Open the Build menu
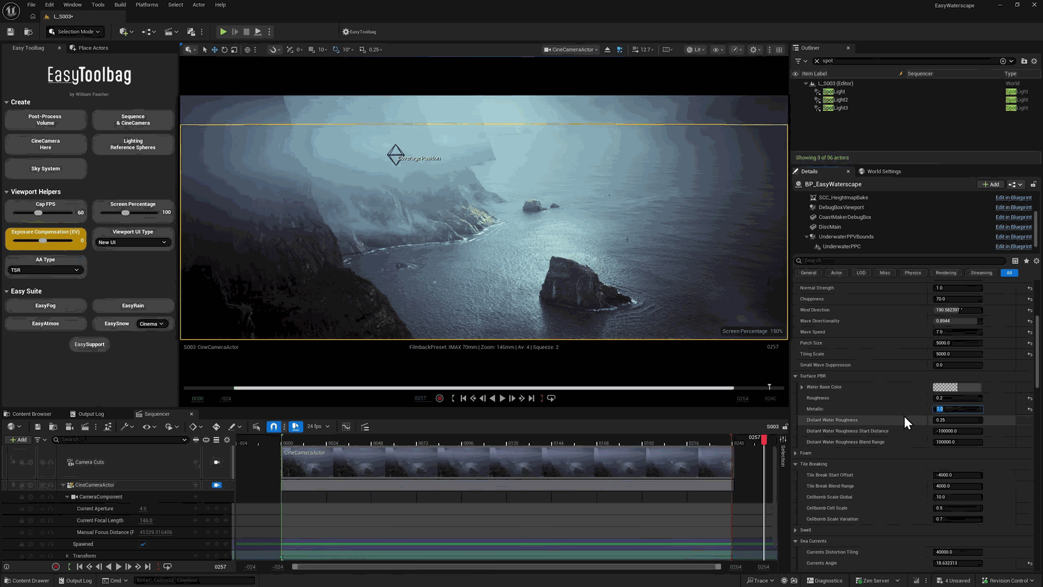 click(120, 5)
